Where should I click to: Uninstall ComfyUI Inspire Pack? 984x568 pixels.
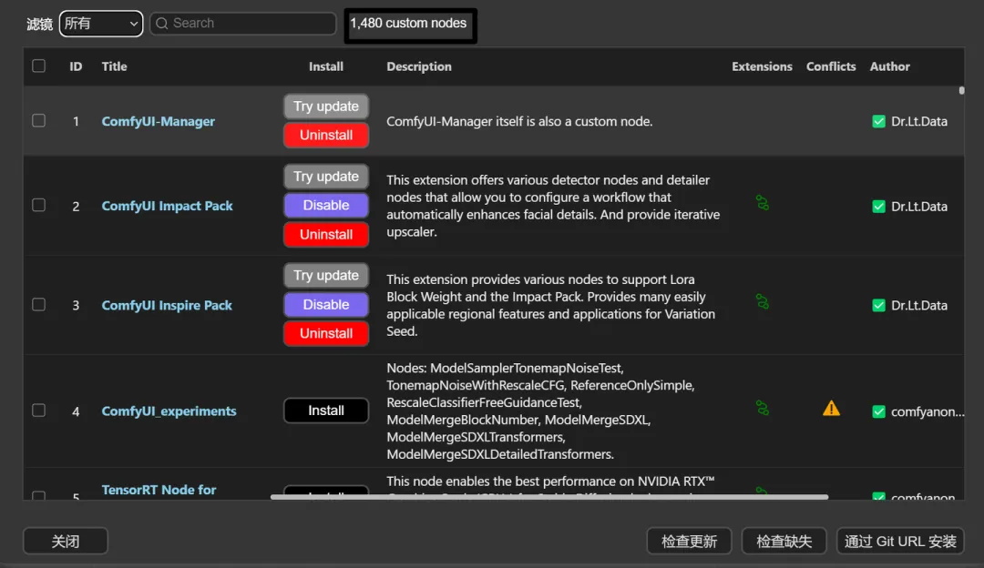point(325,333)
